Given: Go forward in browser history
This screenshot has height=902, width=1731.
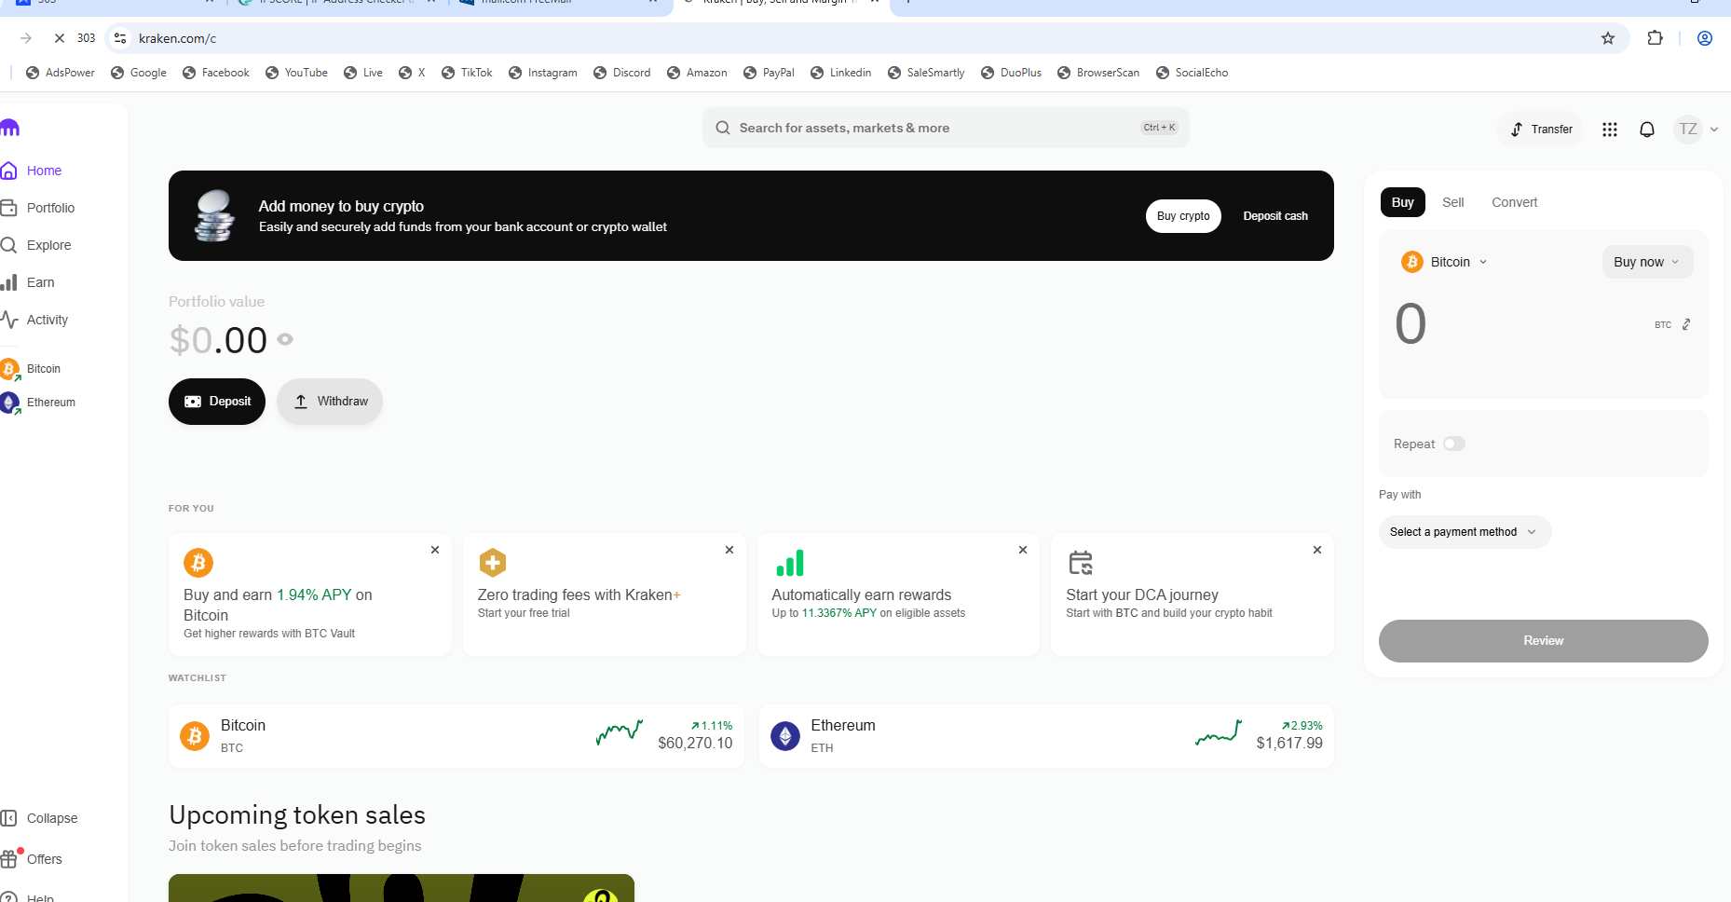Looking at the screenshot, I should (x=26, y=38).
